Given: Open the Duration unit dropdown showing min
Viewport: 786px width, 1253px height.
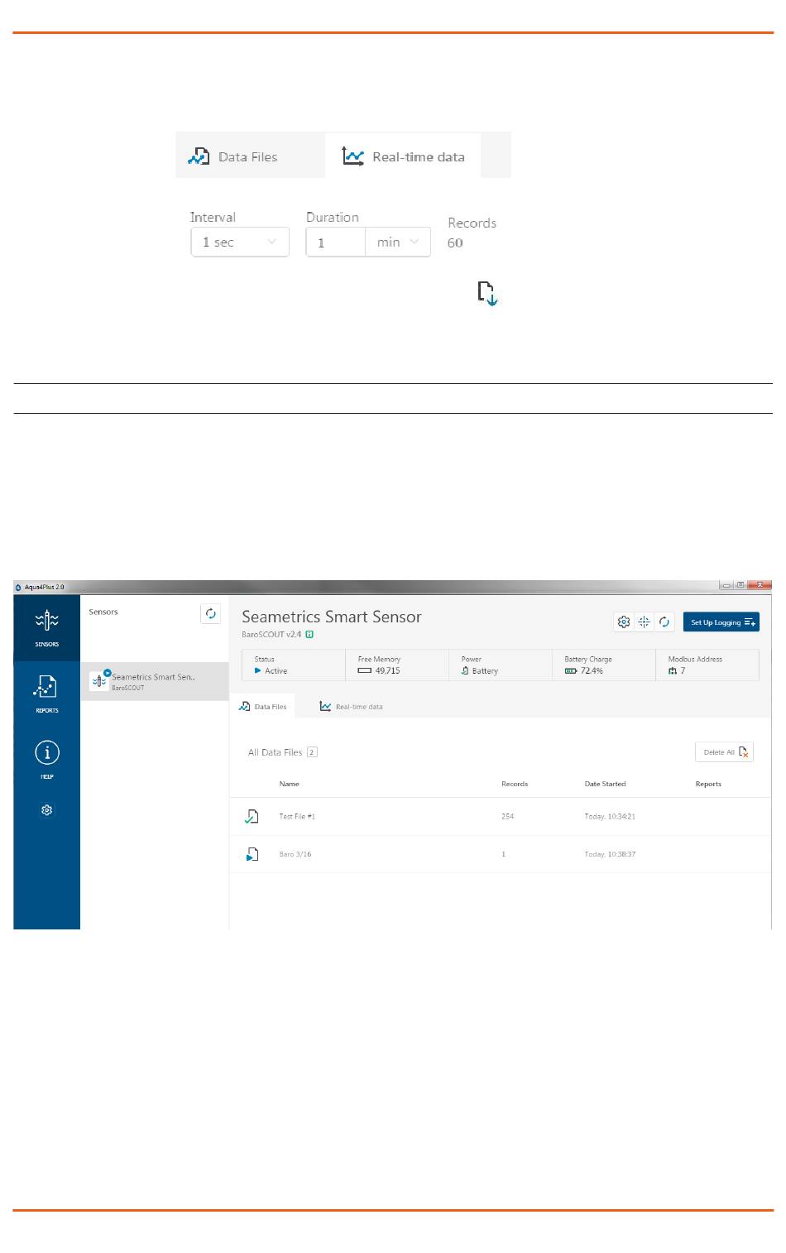Looking at the screenshot, I should click(398, 242).
